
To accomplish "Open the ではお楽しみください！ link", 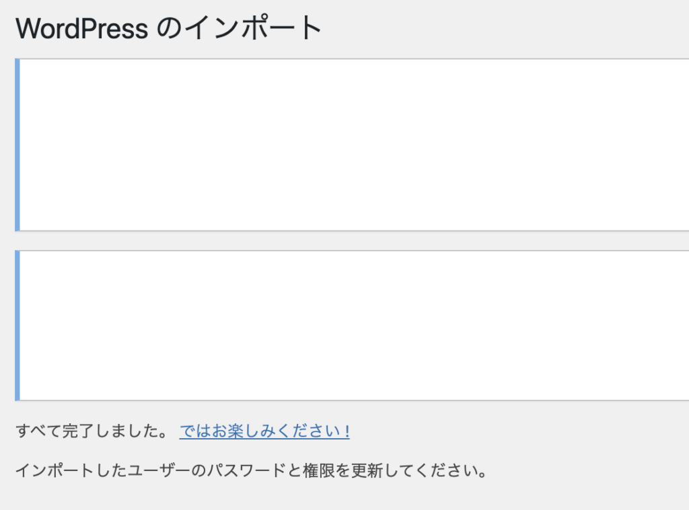I will tap(264, 431).
